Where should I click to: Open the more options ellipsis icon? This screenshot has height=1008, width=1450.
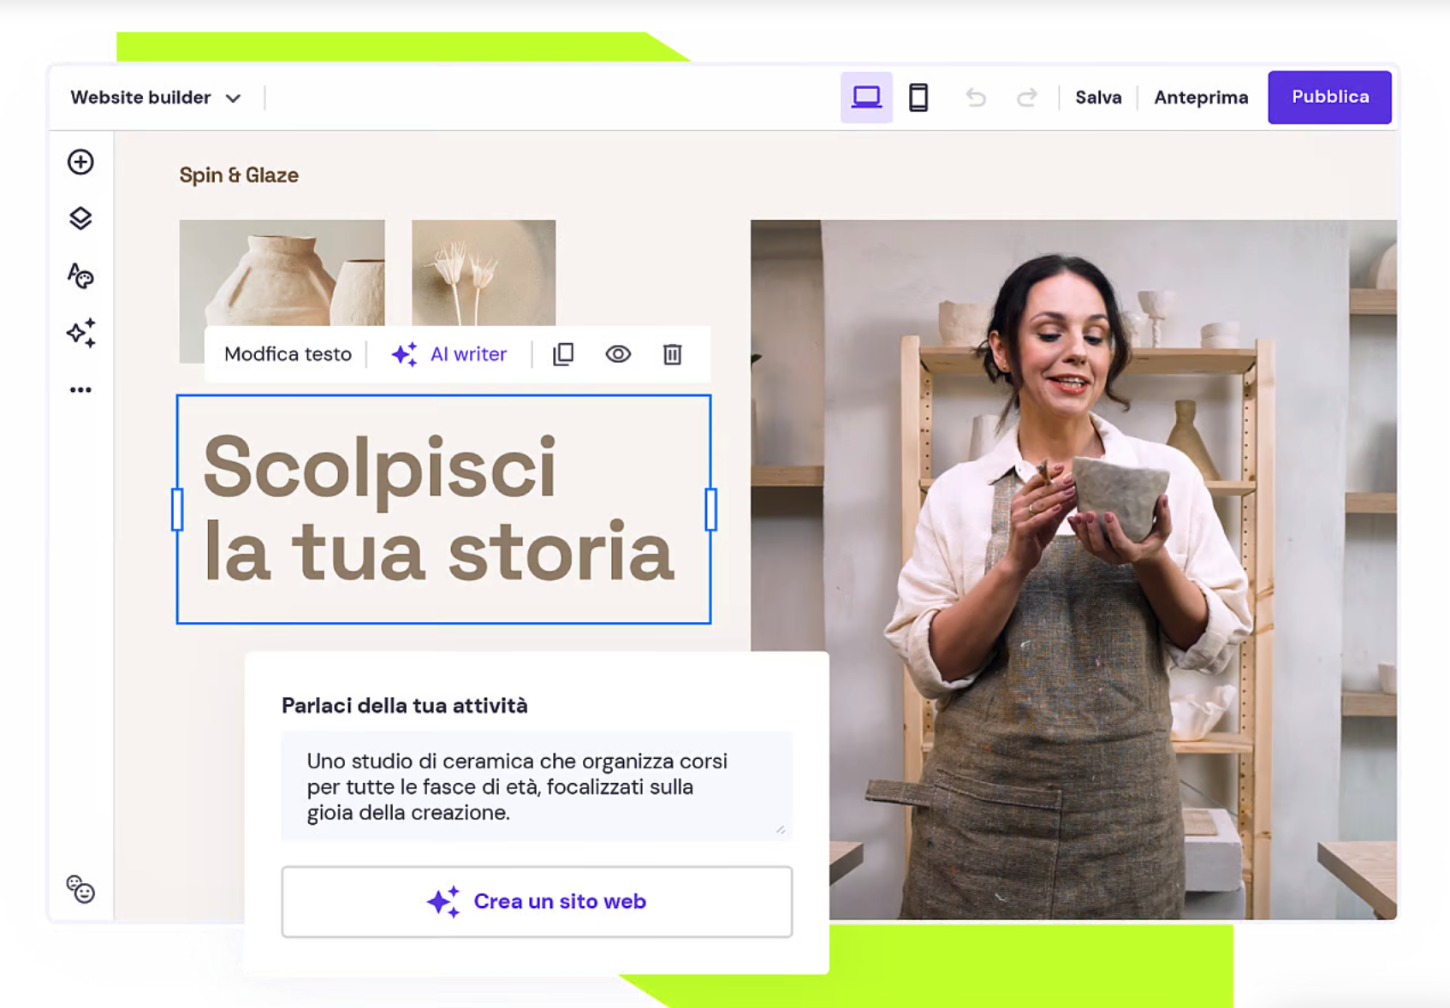click(80, 390)
